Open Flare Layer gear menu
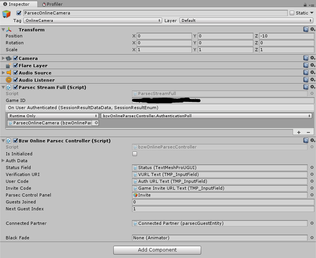This screenshot has height=258, width=316. click(x=312, y=65)
